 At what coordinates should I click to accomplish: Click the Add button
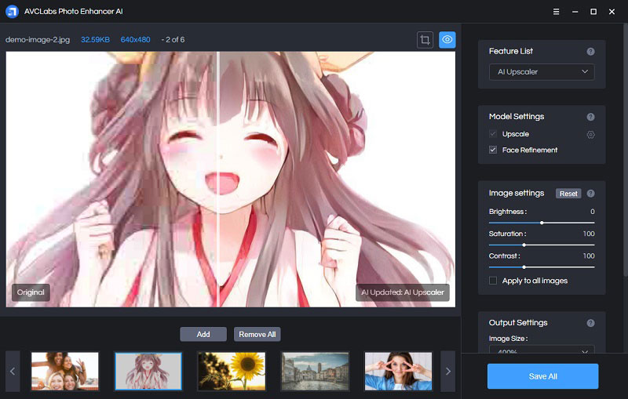(x=203, y=334)
